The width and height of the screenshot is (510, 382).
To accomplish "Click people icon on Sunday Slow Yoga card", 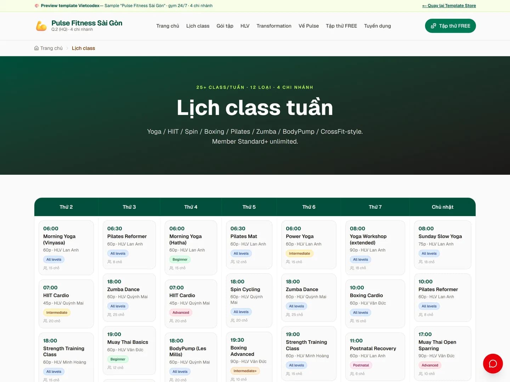I will coord(421,262).
